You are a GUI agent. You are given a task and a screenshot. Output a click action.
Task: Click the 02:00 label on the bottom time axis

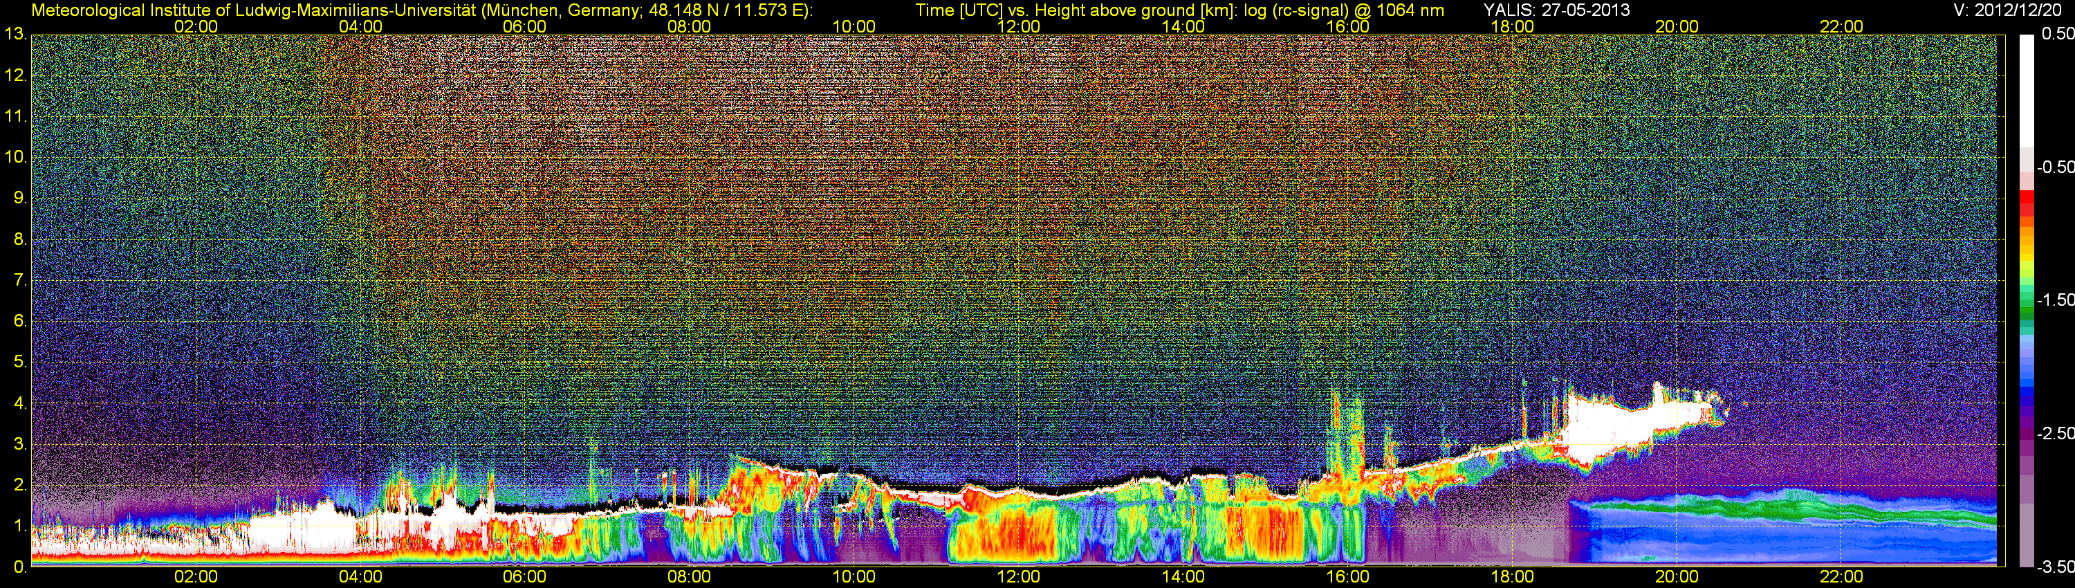pyautogui.click(x=196, y=577)
